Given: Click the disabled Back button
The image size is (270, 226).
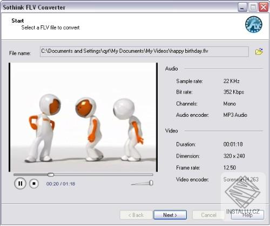Looking at the screenshot, I should point(136,215).
